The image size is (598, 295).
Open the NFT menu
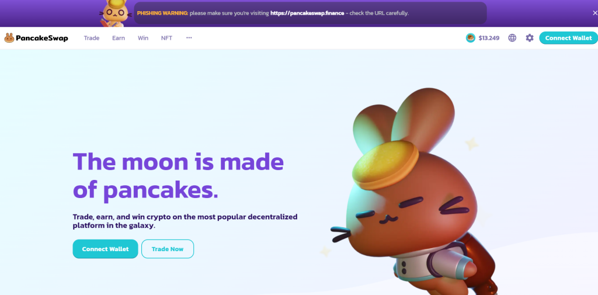(x=166, y=38)
